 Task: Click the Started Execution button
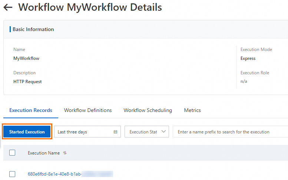pyautogui.click(x=27, y=132)
